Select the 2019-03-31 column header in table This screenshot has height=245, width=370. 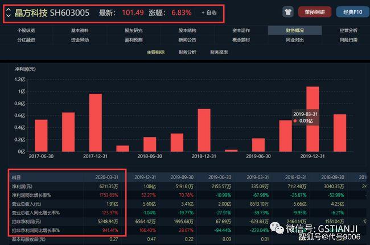[x=258, y=177]
